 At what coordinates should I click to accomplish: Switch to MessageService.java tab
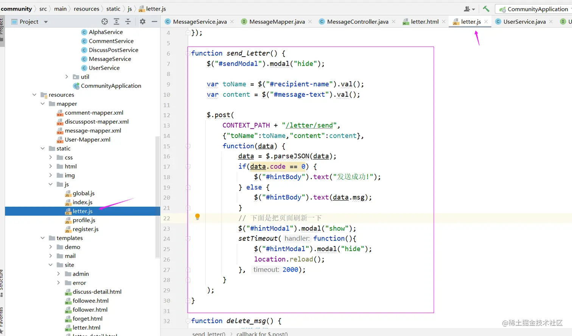coord(200,22)
